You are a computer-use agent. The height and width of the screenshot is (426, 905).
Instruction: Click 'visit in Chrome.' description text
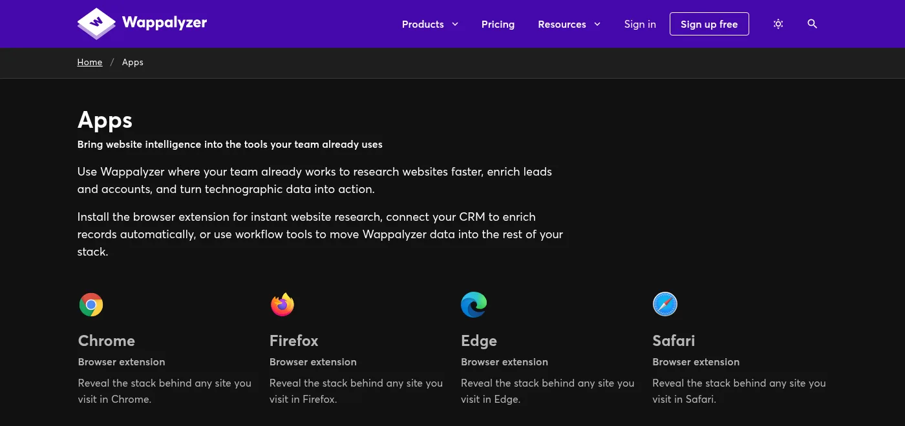tap(115, 400)
